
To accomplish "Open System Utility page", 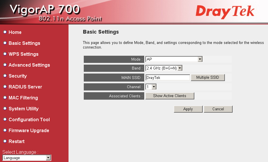I will pyautogui.click(x=24, y=109).
